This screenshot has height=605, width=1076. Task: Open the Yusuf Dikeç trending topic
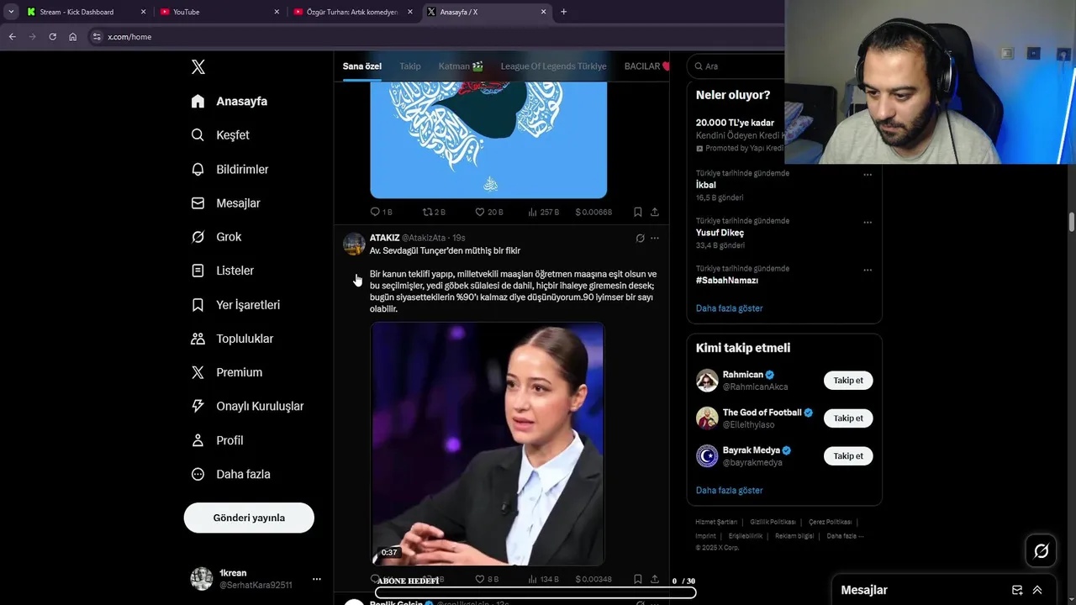tap(720, 233)
